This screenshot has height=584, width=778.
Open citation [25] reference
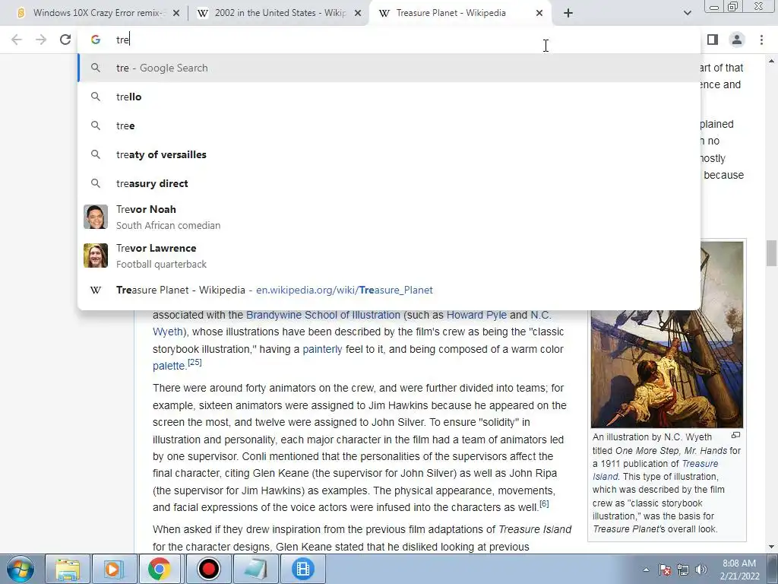point(194,362)
